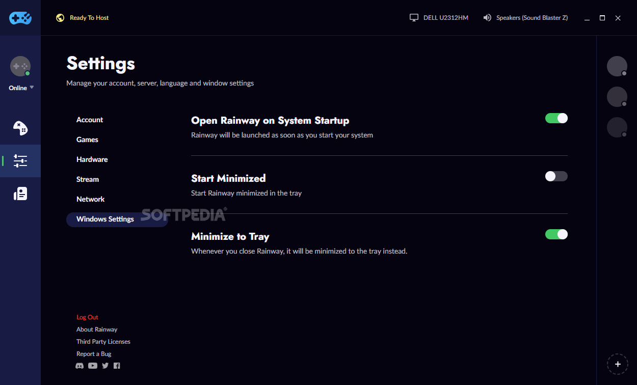637x385 pixels.
Task: Select the third friend avatar
Action: point(617,127)
